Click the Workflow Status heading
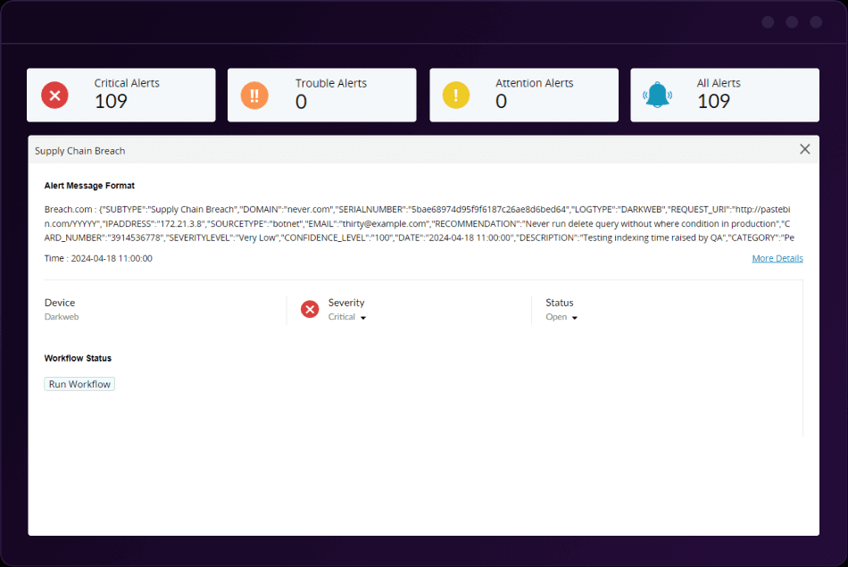848x567 pixels. [78, 358]
